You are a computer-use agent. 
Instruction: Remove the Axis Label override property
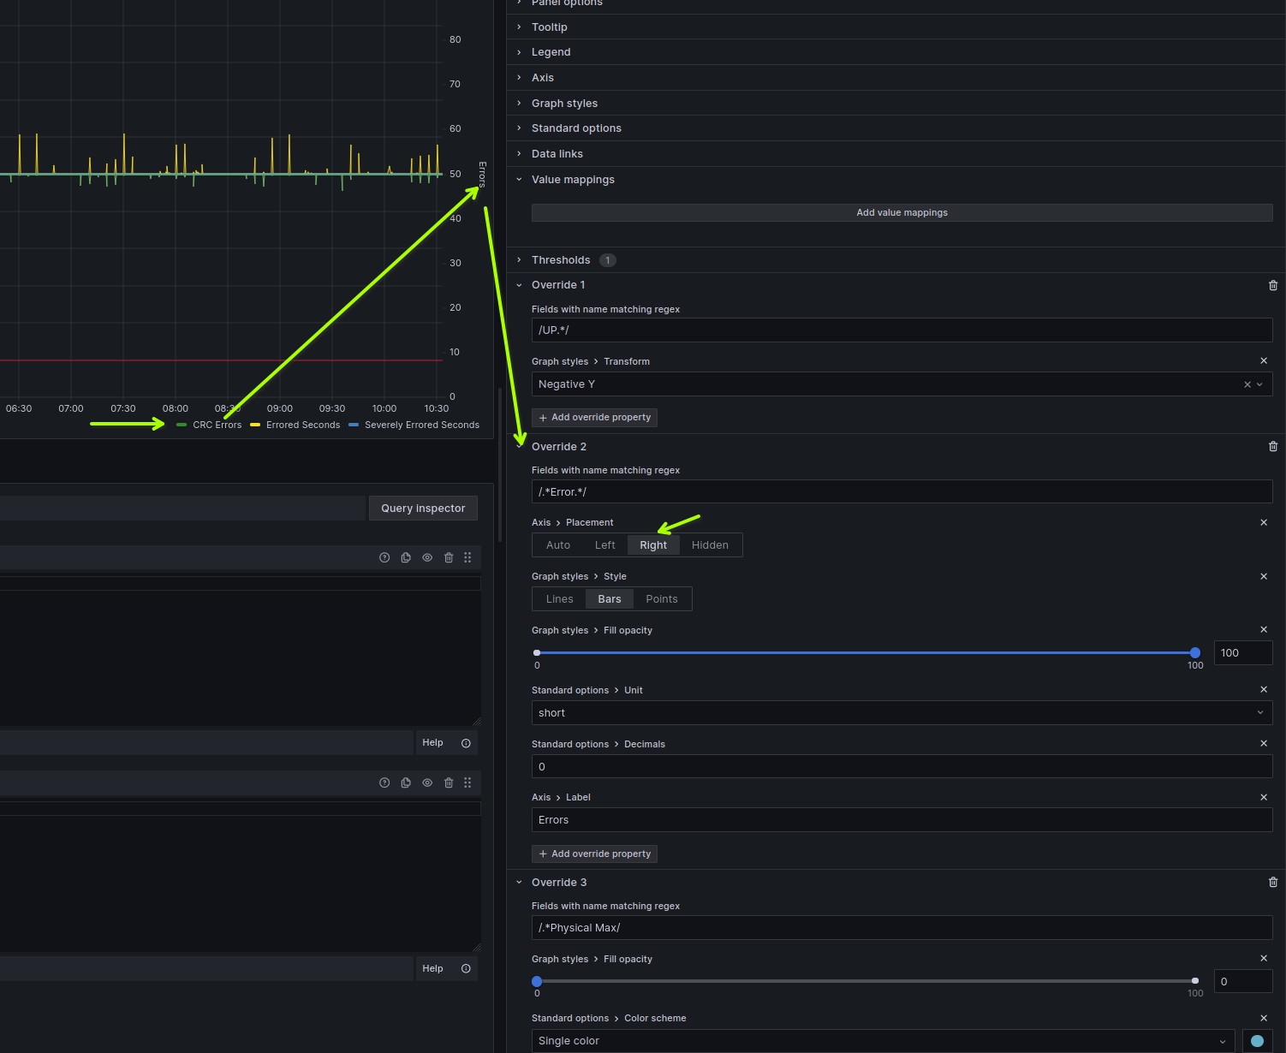click(1264, 797)
